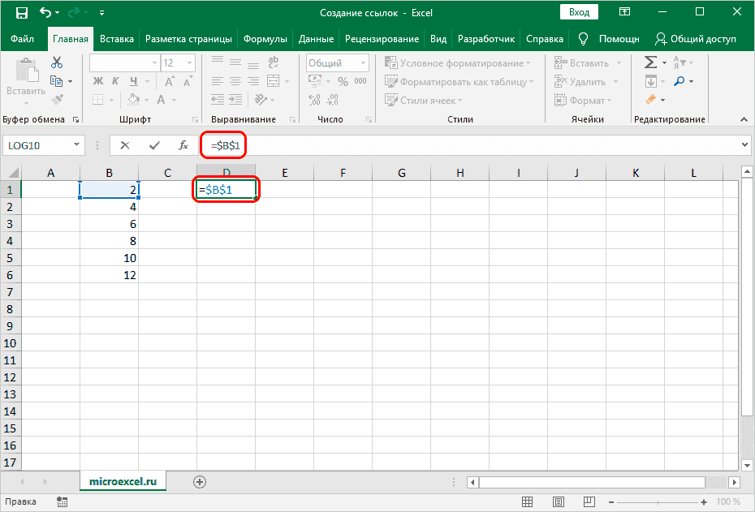Image resolution: width=755 pixels, height=512 pixels.
Task: Open Insert Function fx dialog
Action: (183, 145)
